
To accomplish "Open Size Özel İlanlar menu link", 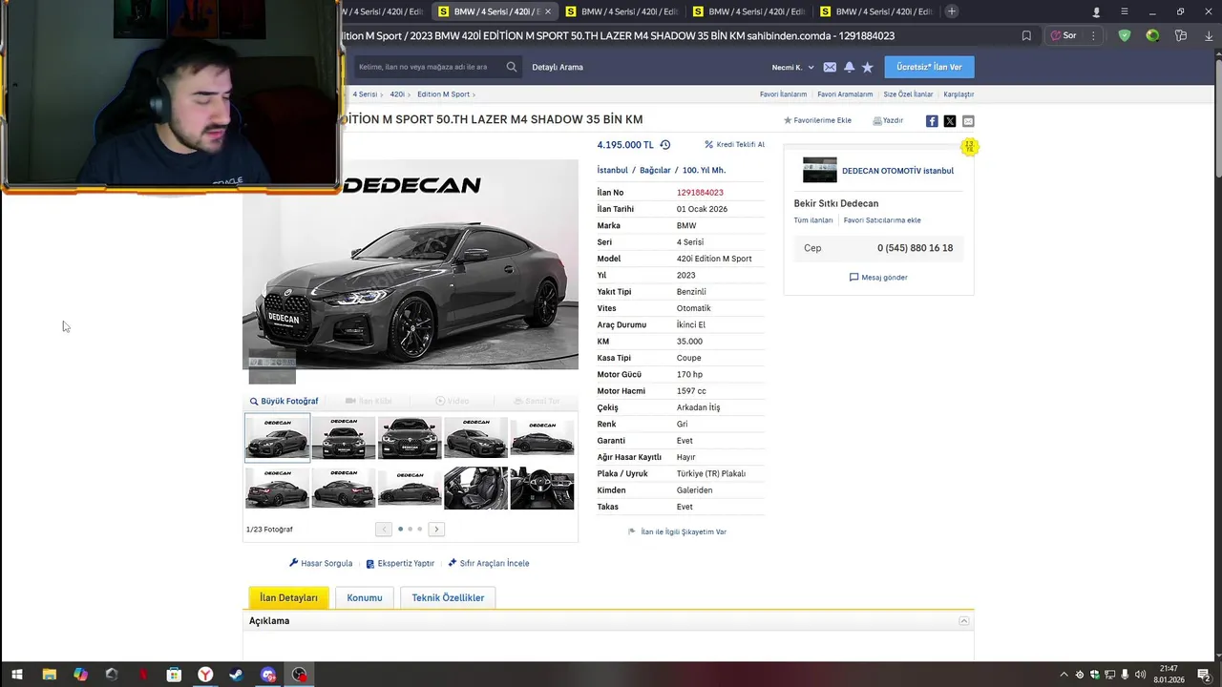I will click(908, 94).
